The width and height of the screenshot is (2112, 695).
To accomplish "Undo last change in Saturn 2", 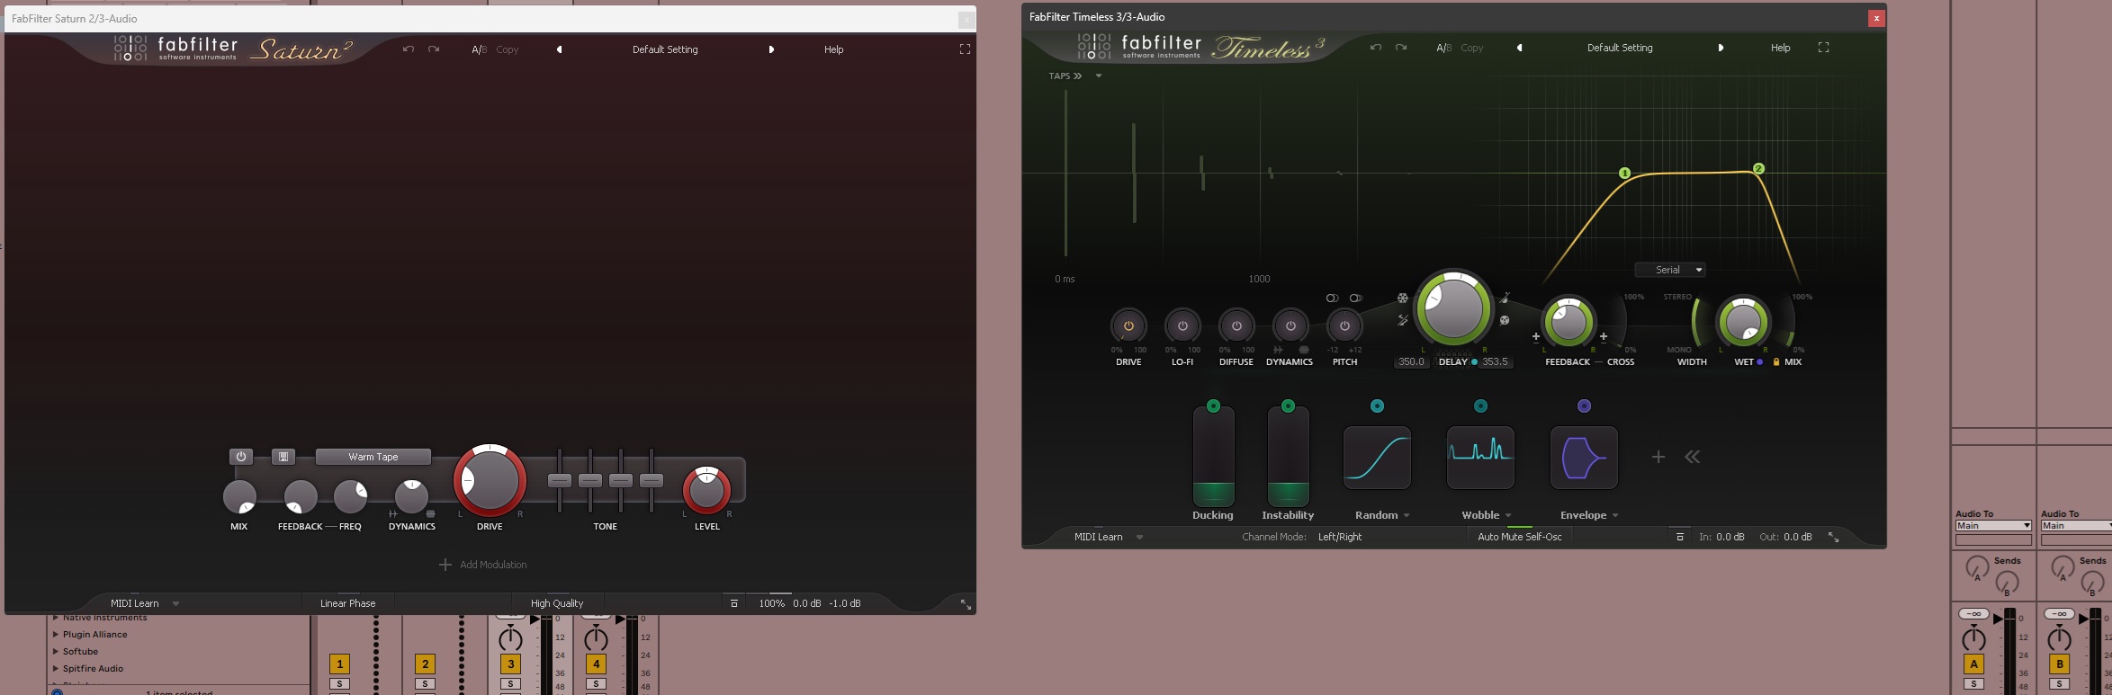I will pyautogui.click(x=409, y=49).
